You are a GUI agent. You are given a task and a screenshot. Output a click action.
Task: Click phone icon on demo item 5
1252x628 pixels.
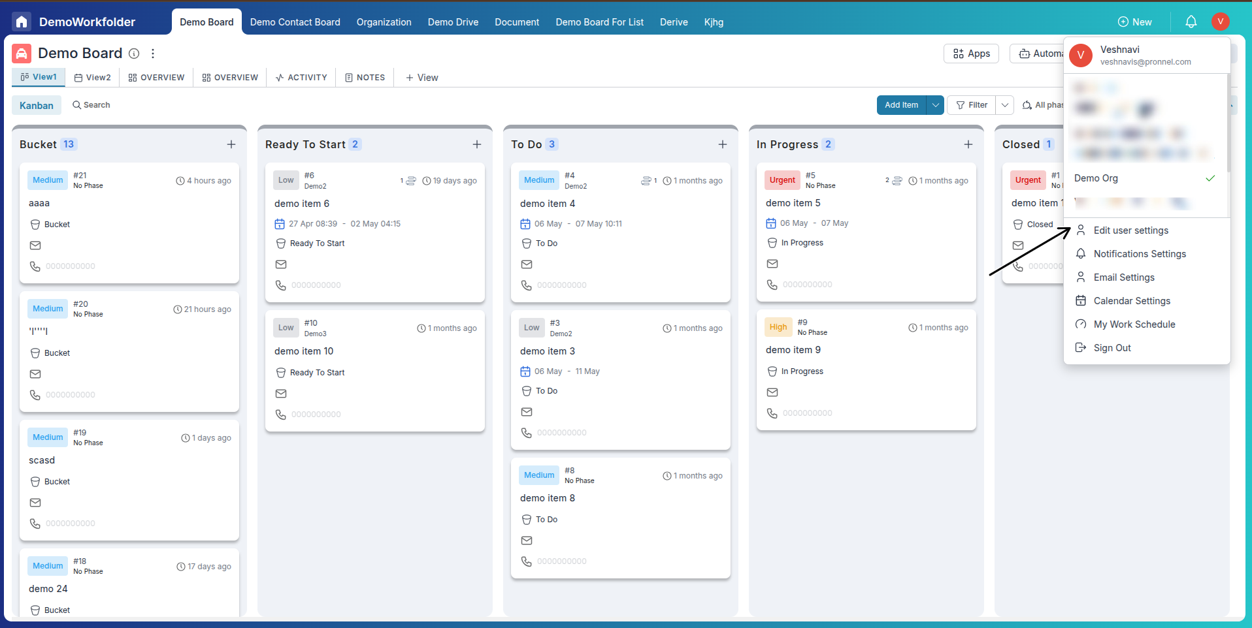pos(772,285)
